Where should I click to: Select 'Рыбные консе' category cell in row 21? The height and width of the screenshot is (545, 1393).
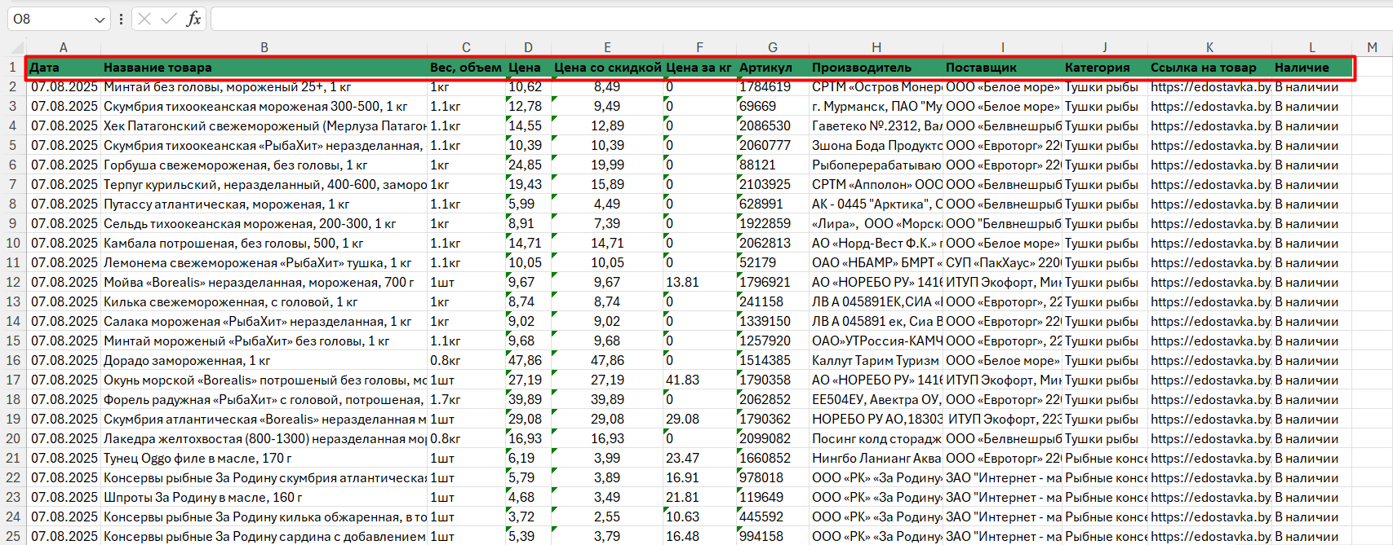tap(1105, 458)
